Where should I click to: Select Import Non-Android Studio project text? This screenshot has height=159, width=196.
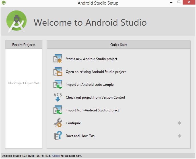92,110
